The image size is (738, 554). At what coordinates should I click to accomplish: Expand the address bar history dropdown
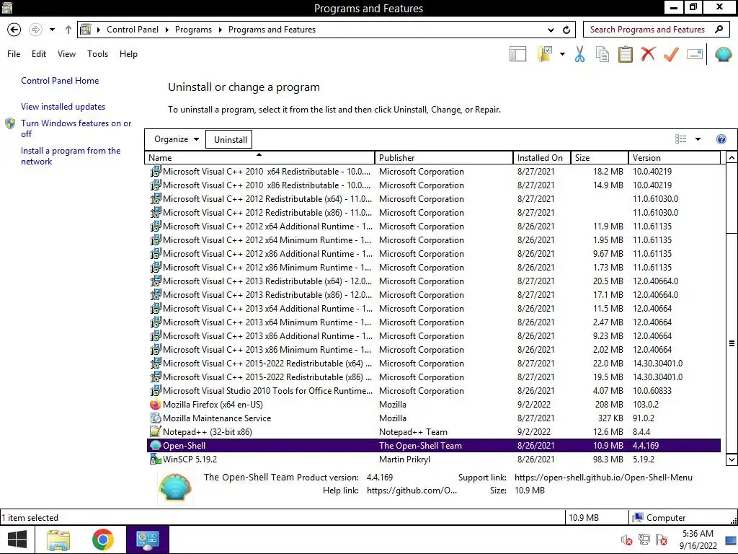pos(551,30)
